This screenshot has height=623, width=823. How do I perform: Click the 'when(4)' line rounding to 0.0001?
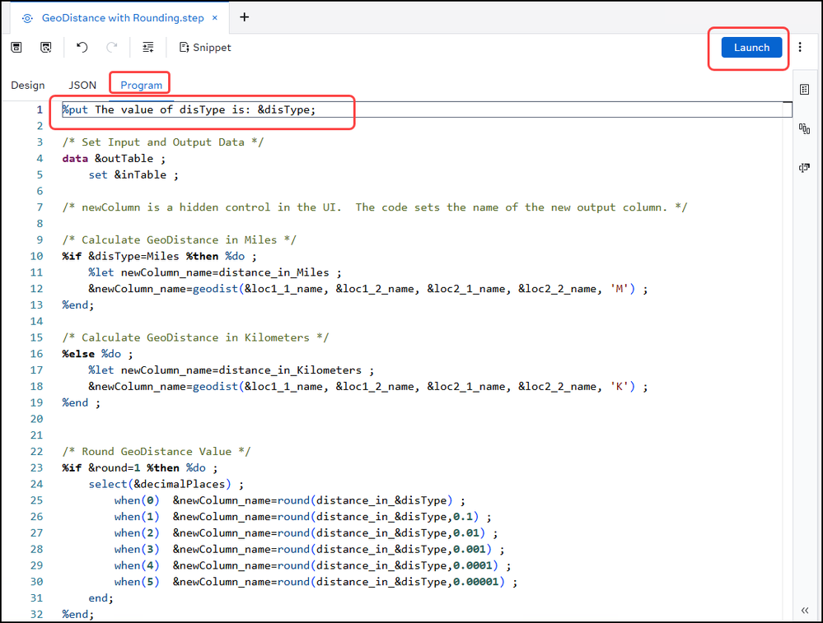[313, 565]
